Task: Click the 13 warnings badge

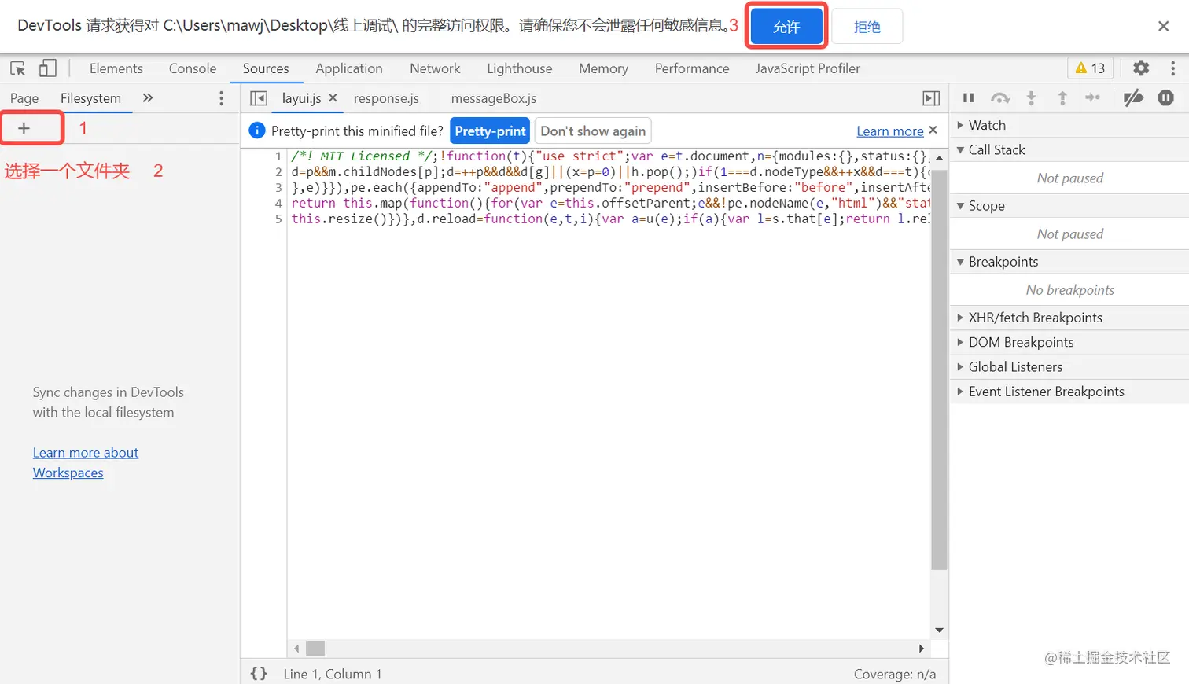Action: coord(1091,68)
